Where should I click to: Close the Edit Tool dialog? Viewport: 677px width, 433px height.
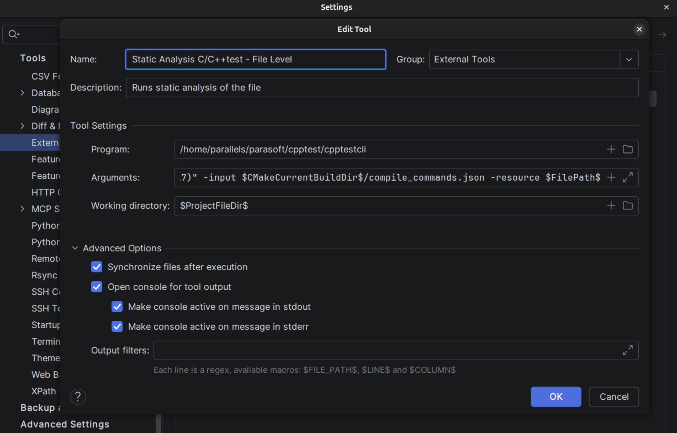tap(639, 29)
